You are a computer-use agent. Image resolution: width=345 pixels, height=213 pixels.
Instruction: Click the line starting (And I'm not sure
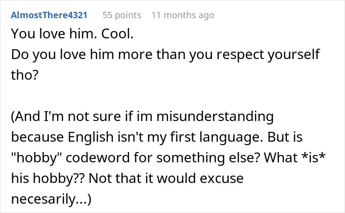tap(142, 117)
